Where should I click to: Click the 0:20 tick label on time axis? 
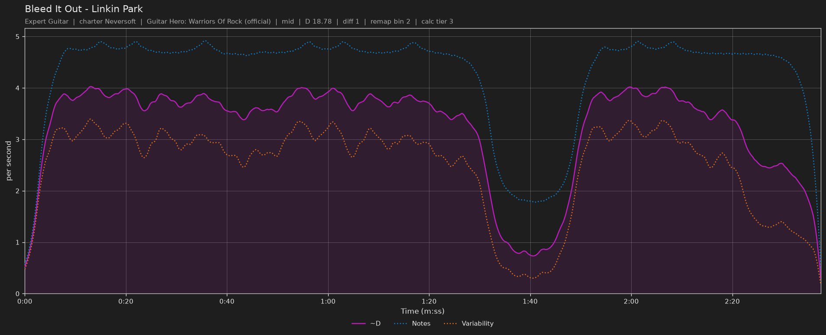[126, 301]
